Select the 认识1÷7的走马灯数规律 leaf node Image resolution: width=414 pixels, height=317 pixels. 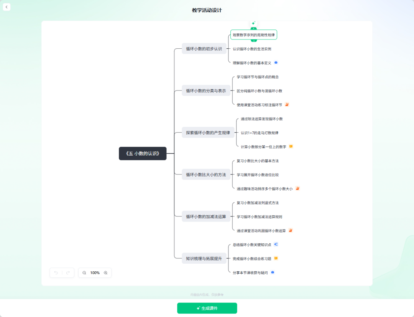click(x=260, y=133)
